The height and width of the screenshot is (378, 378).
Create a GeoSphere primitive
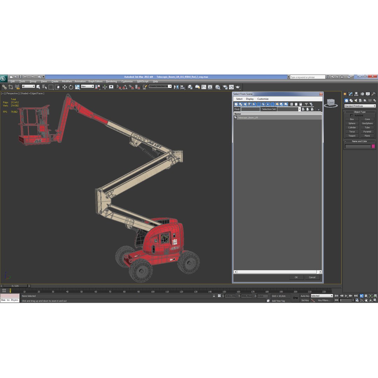point(367,123)
